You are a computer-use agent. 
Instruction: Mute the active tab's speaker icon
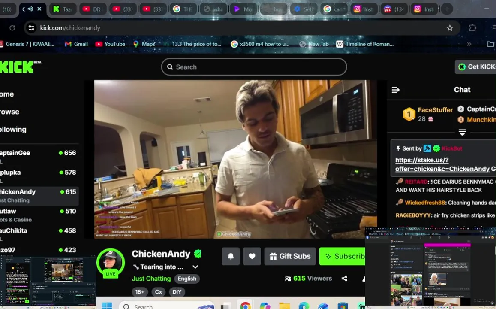coord(30,9)
